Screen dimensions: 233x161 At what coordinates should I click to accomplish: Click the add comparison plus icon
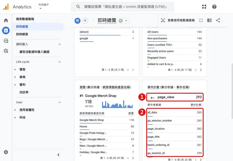click(x=85, y=20)
